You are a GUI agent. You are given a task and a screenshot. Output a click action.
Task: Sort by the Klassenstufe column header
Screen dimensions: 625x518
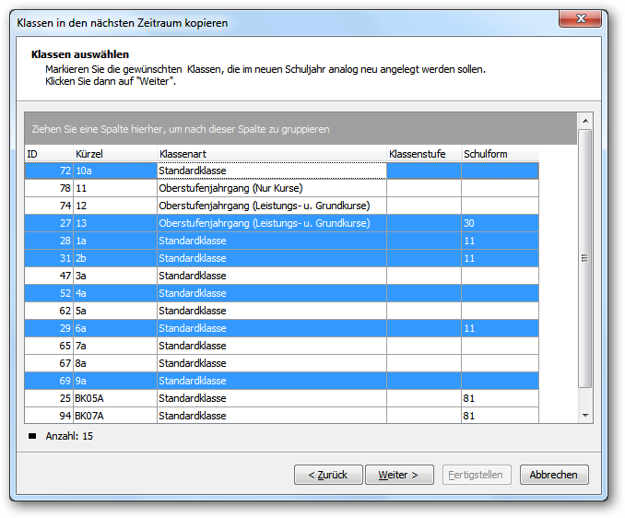(x=424, y=154)
